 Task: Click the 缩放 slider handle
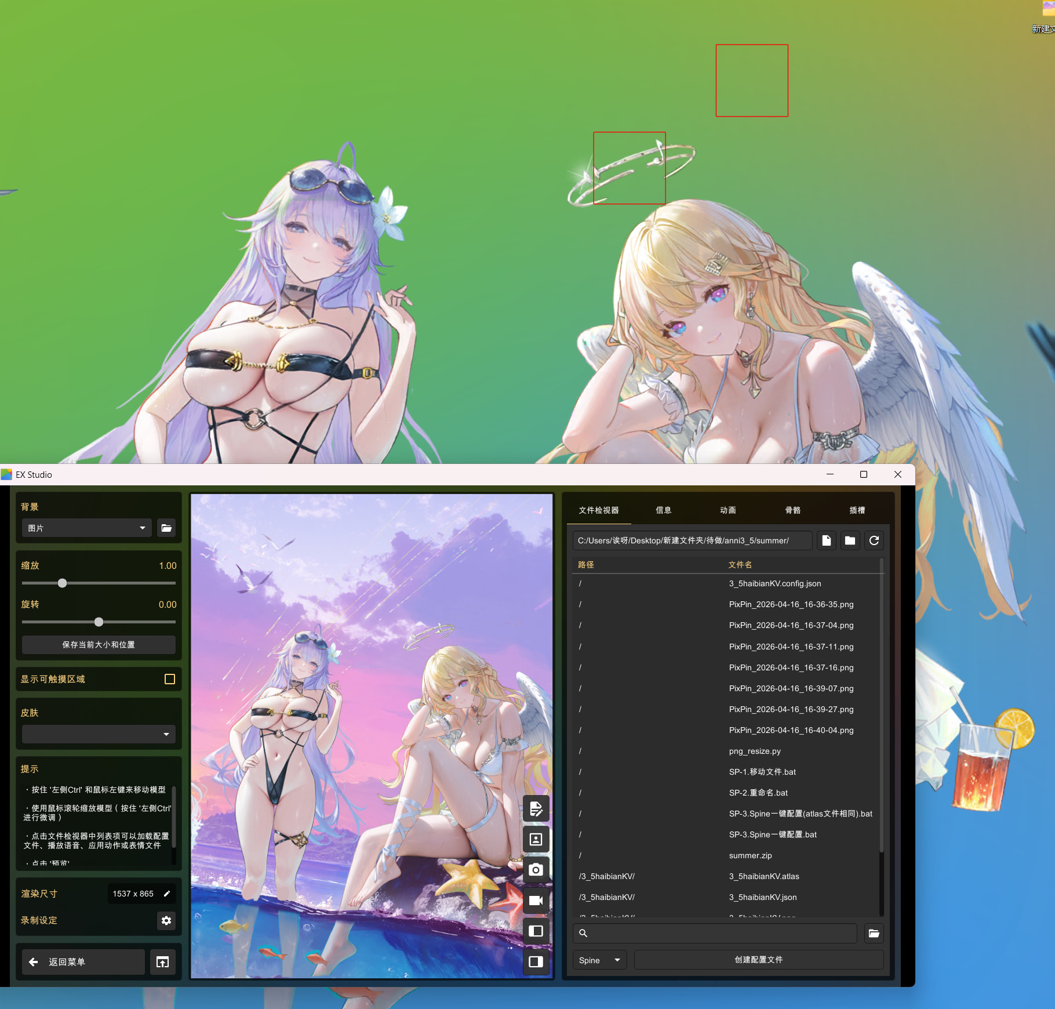(x=62, y=583)
